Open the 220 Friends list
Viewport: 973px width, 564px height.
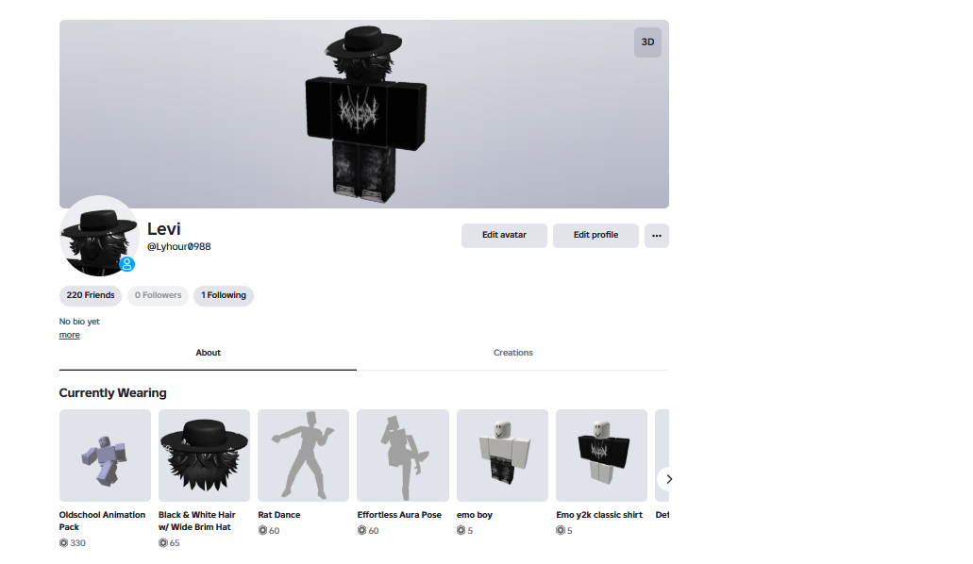(91, 295)
